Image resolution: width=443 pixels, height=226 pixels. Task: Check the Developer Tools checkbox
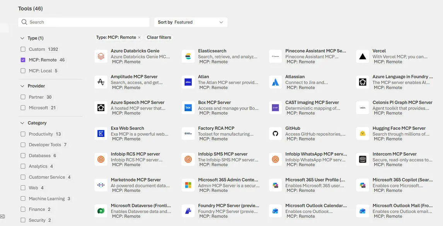23,145
